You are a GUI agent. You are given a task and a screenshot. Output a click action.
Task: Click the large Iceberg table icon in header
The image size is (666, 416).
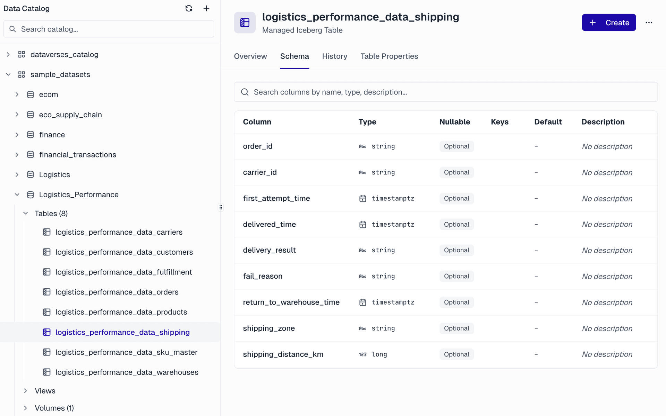(x=245, y=22)
